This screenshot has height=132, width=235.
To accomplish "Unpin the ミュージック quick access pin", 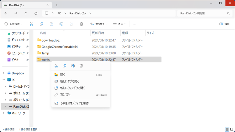I will pyautogui.click(x=28, y=53).
